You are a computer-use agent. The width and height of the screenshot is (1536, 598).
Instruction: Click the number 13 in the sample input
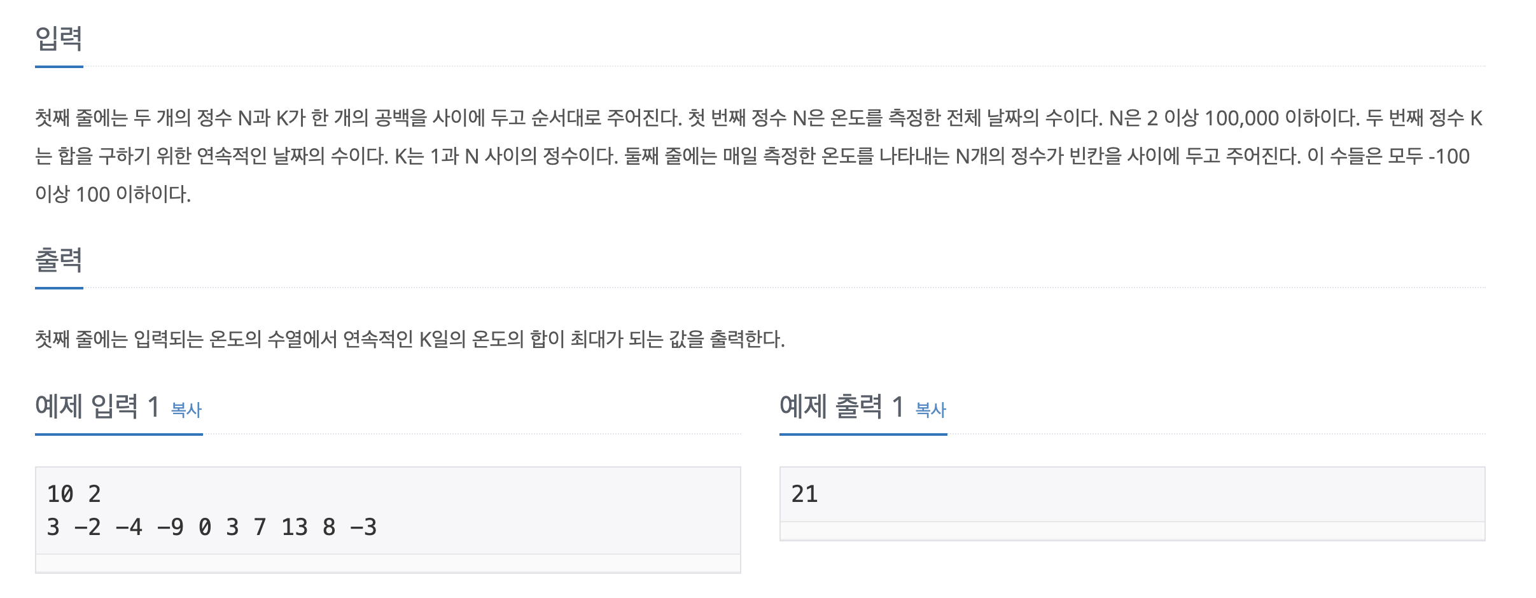[295, 527]
